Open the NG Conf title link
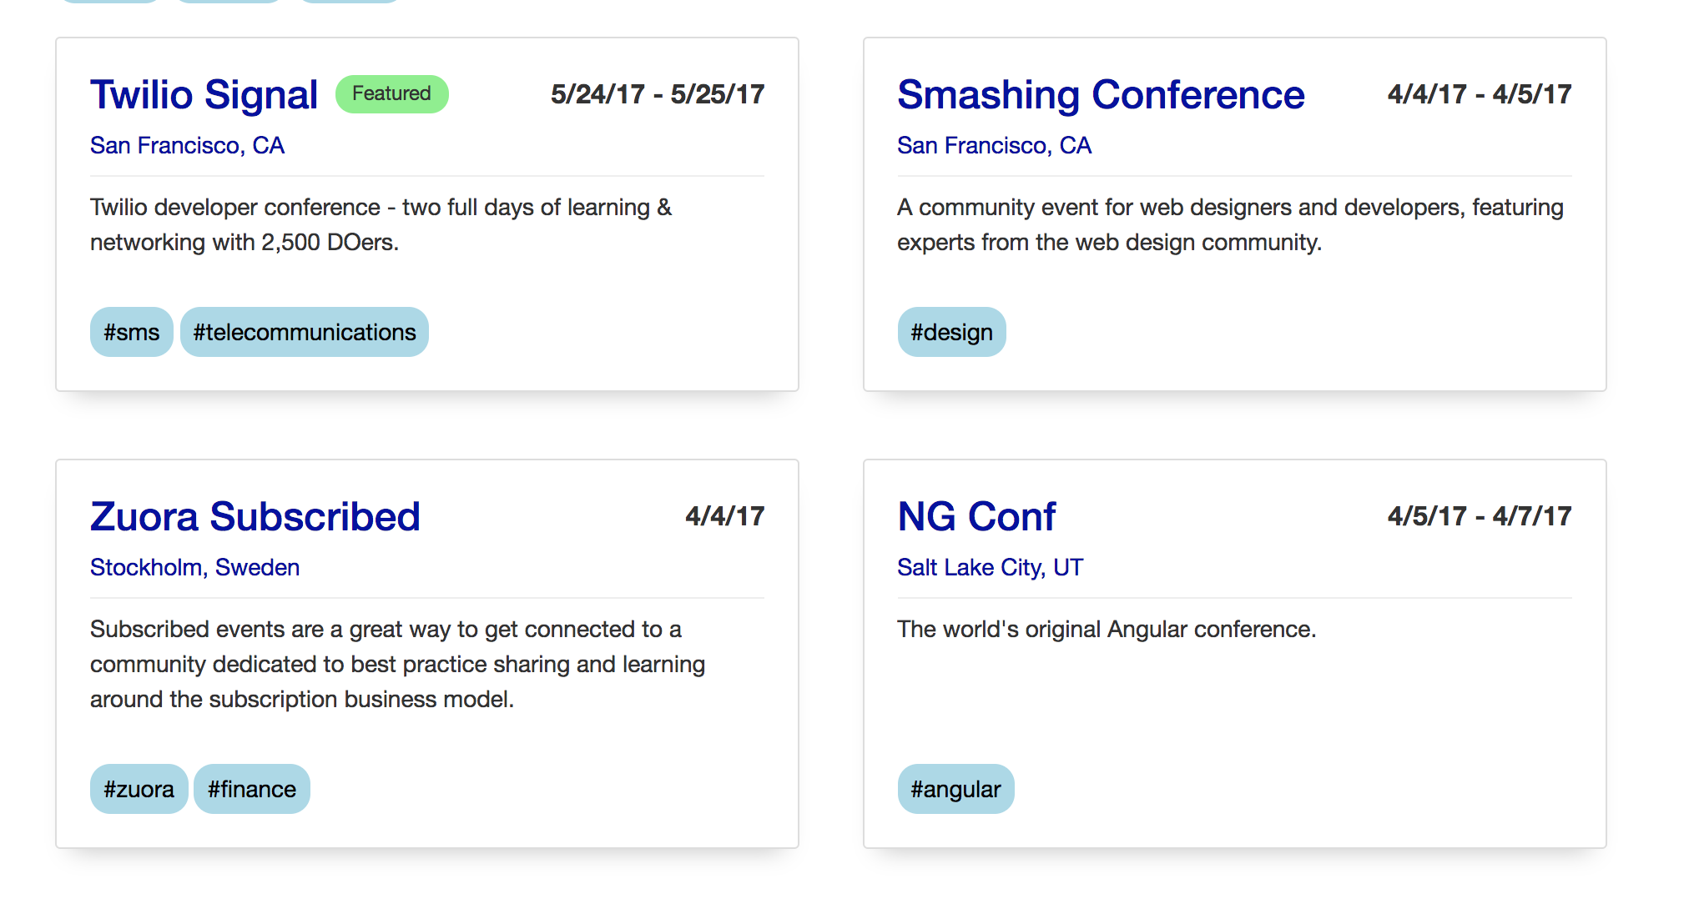Image resolution: width=1694 pixels, height=909 pixels. pyautogui.click(x=976, y=516)
